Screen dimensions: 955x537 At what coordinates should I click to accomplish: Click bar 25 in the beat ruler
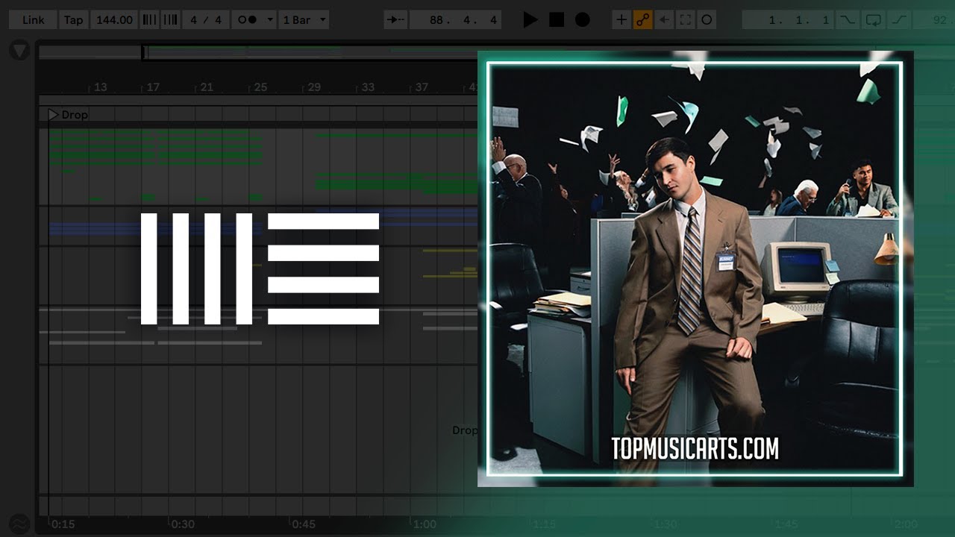tap(260, 87)
